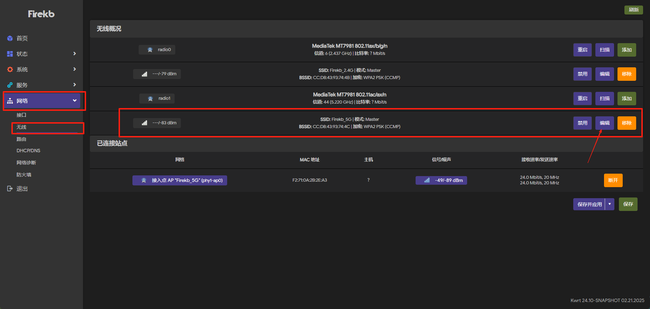Image resolution: width=650 pixels, height=309 pixels.
Task: Click the 系统 gear icon
Action: [x=10, y=69]
